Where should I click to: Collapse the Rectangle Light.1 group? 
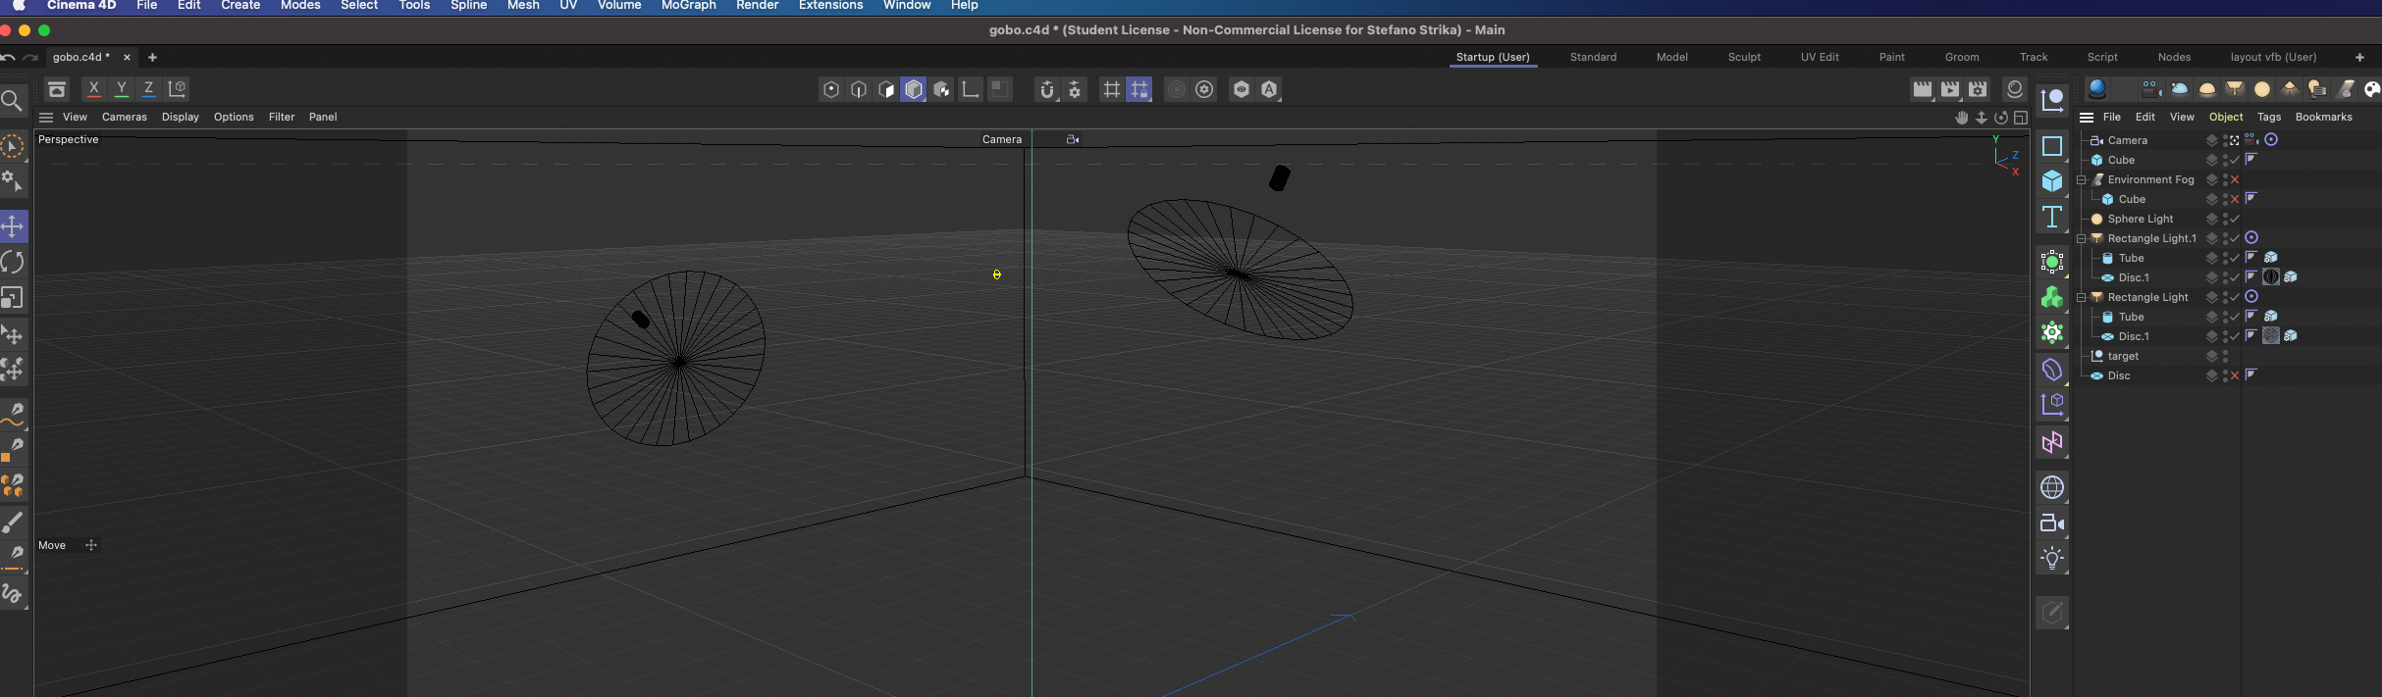click(x=2081, y=238)
